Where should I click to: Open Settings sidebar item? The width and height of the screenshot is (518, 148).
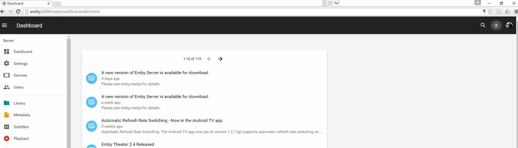(33, 64)
